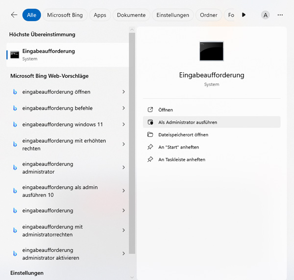Click the folder icon for Dateispeicherort
This screenshot has width=294, height=280.
tap(150, 134)
